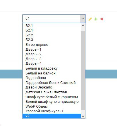Click the dropdown list scroll down arrow
Viewport: 117px width, 126px height.
[x=83, y=116]
